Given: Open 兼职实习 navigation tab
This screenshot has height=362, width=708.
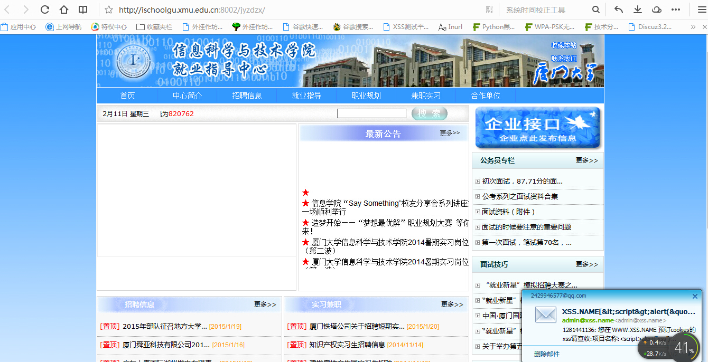Looking at the screenshot, I should point(426,96).
